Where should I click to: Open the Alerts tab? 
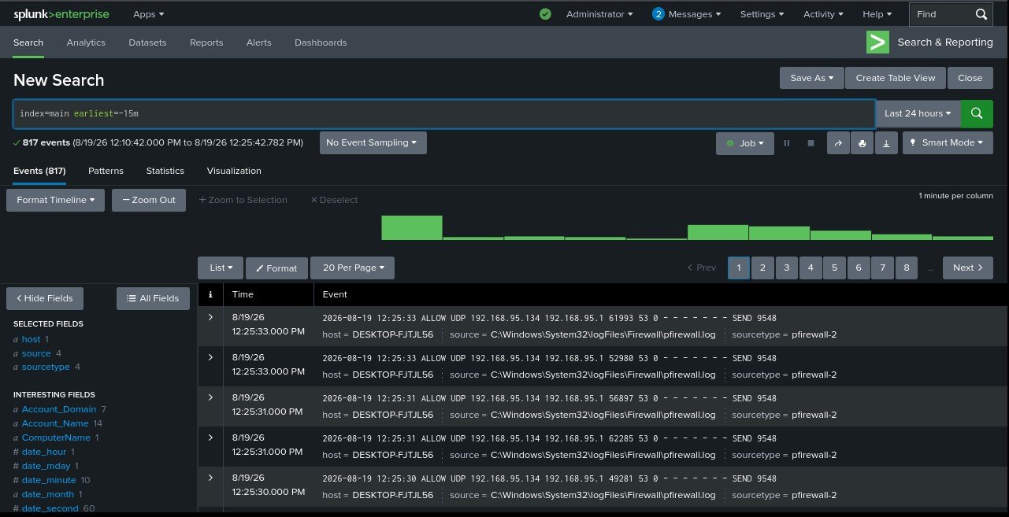click(259, 42)
